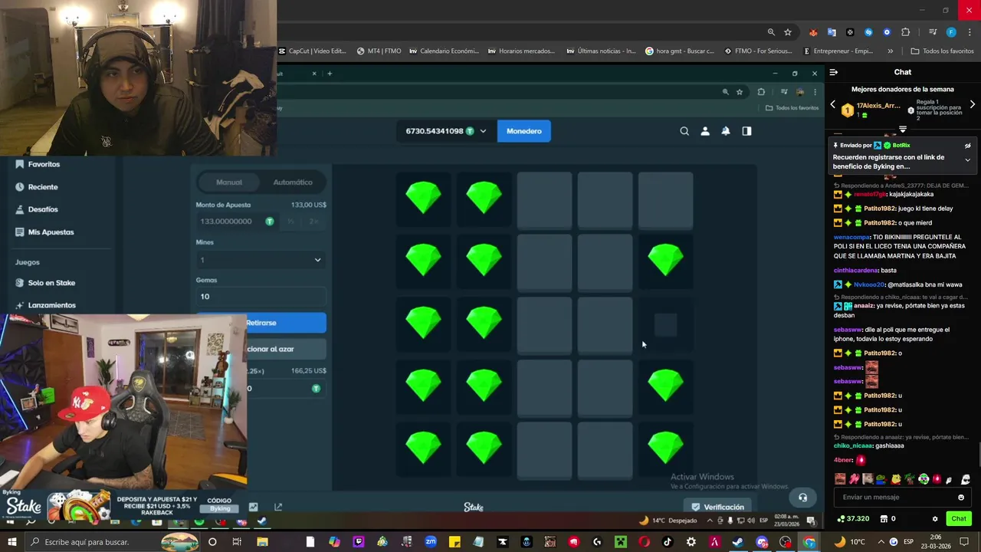Collapse the chat panel with arrow icon
Viewport: 981px width, 552px height.
point(833,72)
